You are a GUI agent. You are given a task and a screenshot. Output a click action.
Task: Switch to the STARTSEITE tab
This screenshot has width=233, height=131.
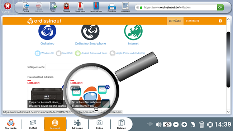pos(192,21)
